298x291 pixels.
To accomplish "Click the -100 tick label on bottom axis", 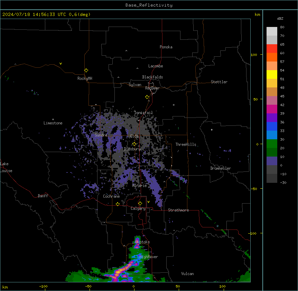I will point(43,286).
